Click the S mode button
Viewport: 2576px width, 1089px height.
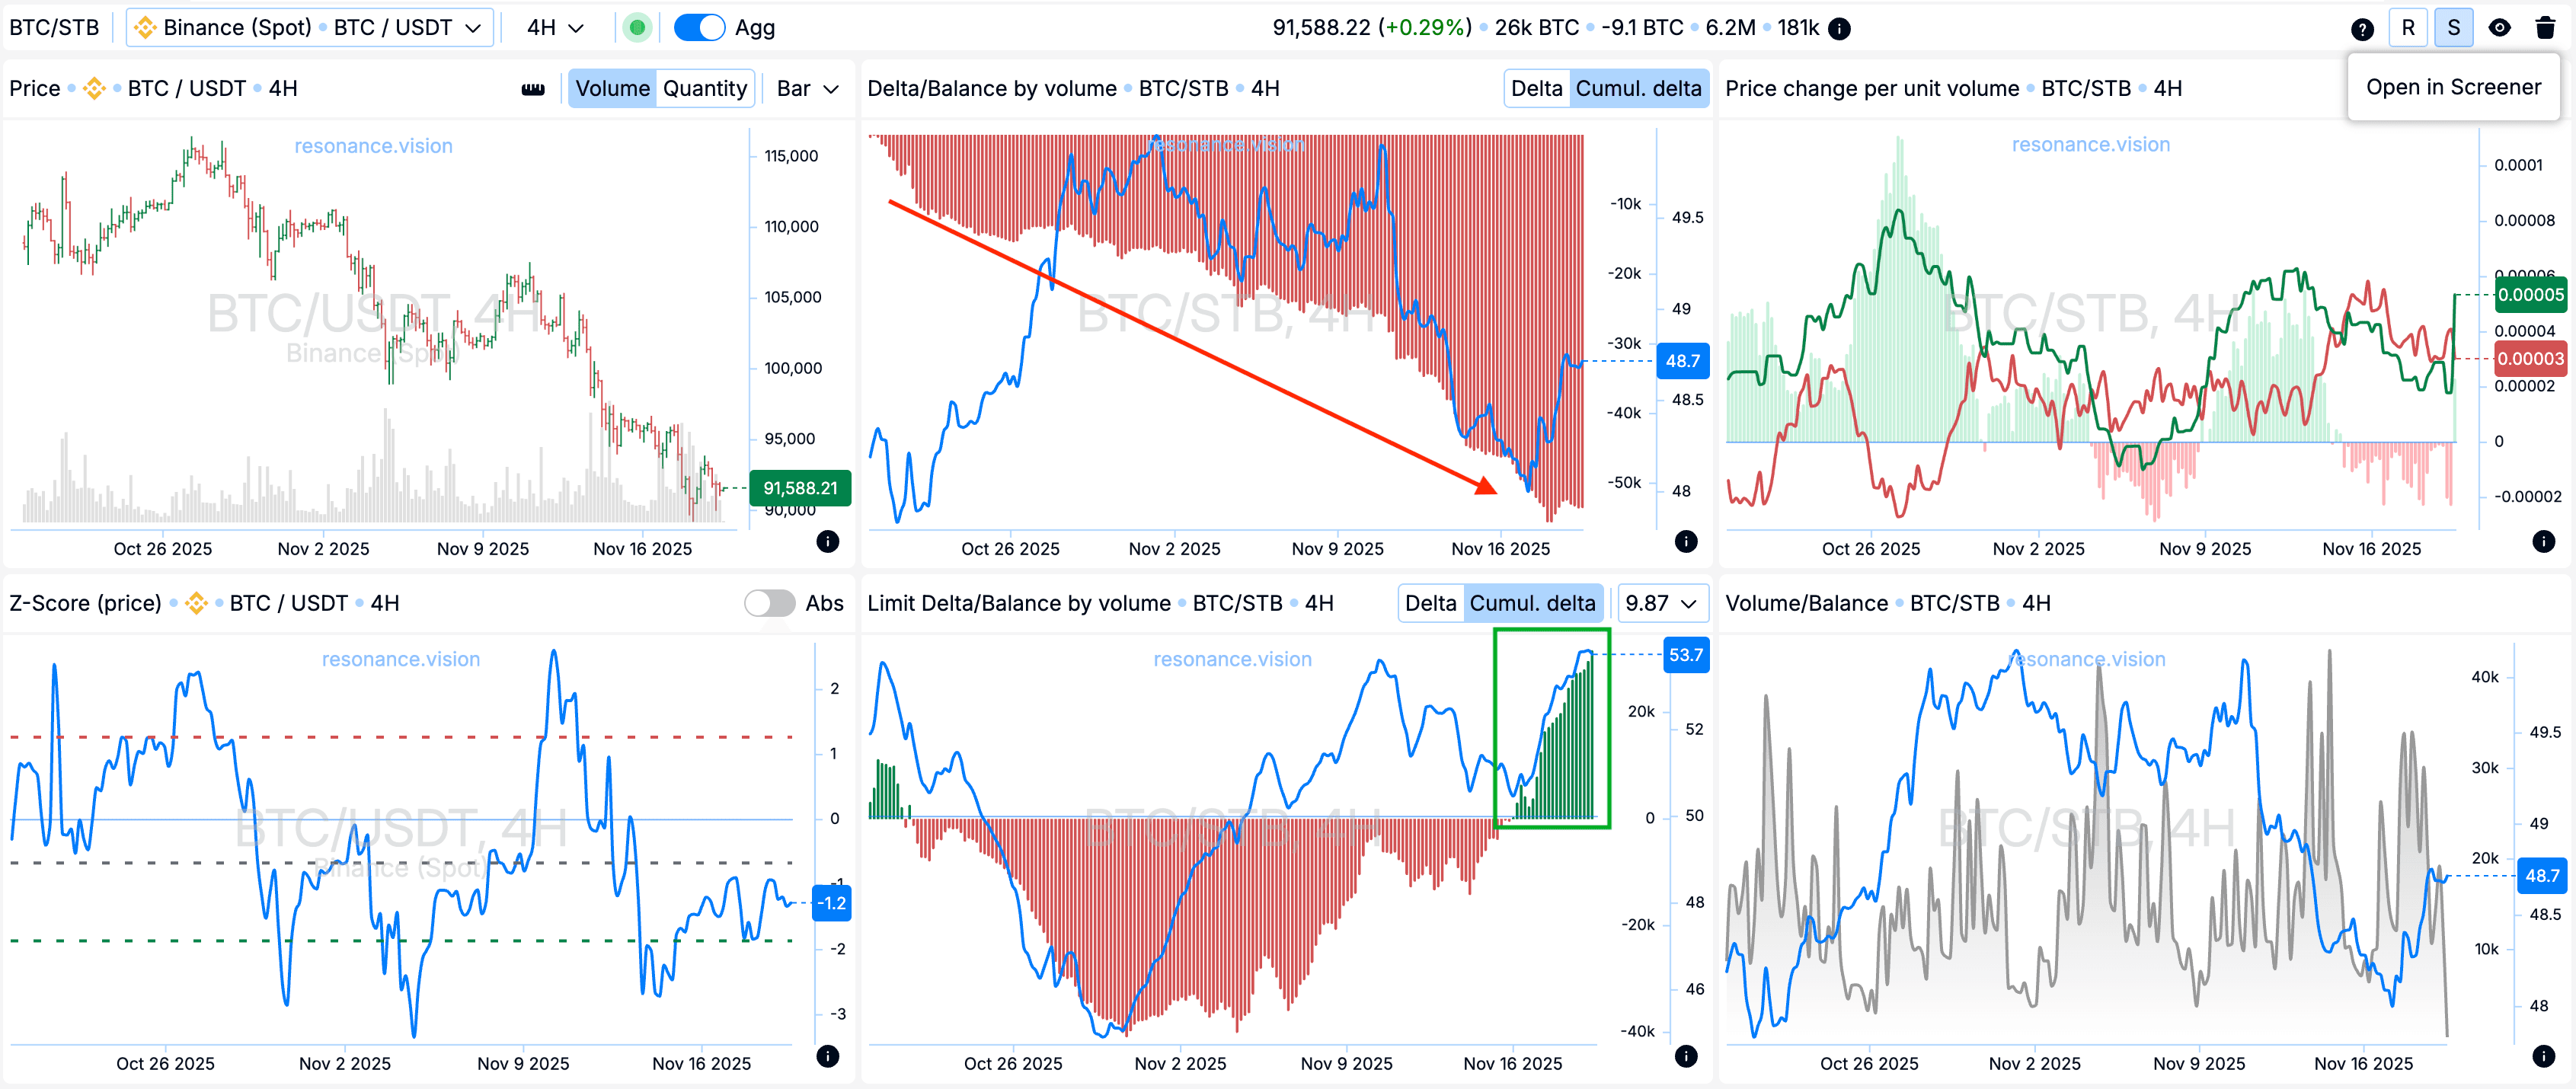pyautogui.click(x=2453, y=27)
